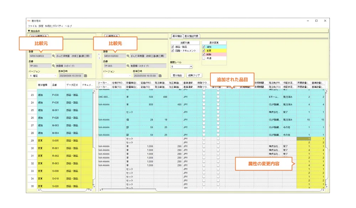Image resolution: width=356 pixels, height=208 pixels.
Task: Click row number 34 in the left table
Action: (32, 178)
